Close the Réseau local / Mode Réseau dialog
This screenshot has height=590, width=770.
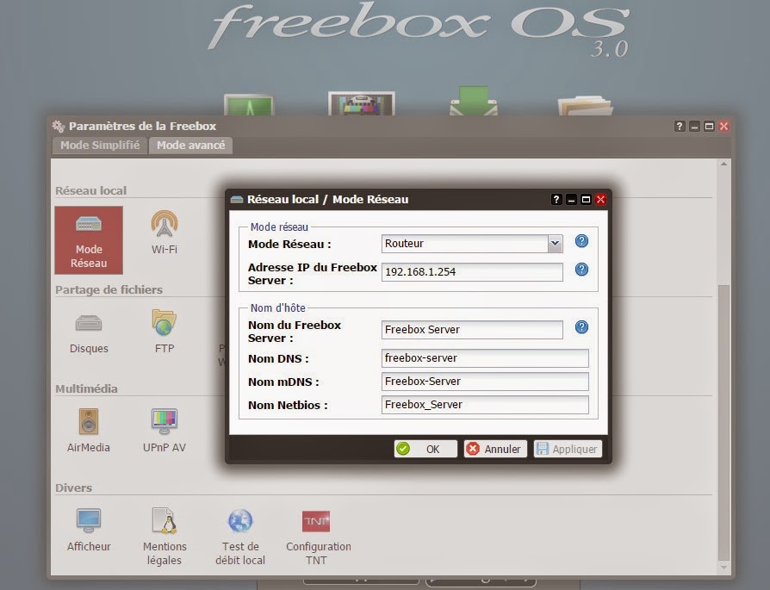(600, 200)
